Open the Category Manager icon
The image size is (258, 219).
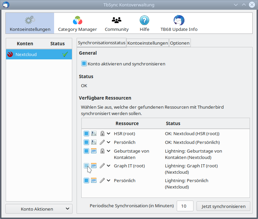click(x=77, y=20)
